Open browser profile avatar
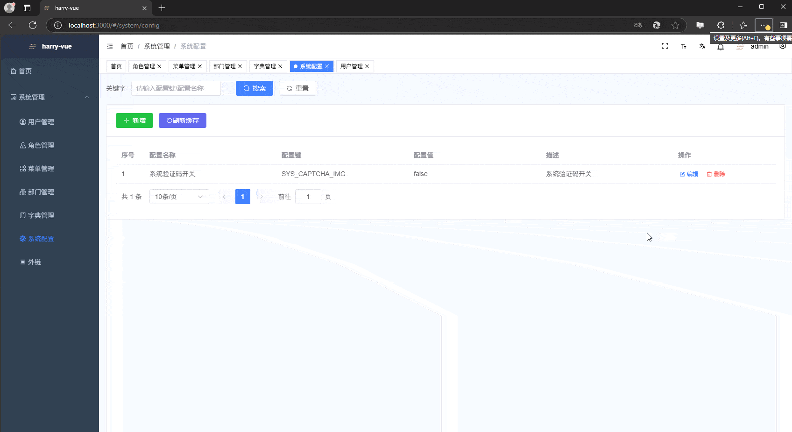The image size is (792, 432). tap(9, 7)
